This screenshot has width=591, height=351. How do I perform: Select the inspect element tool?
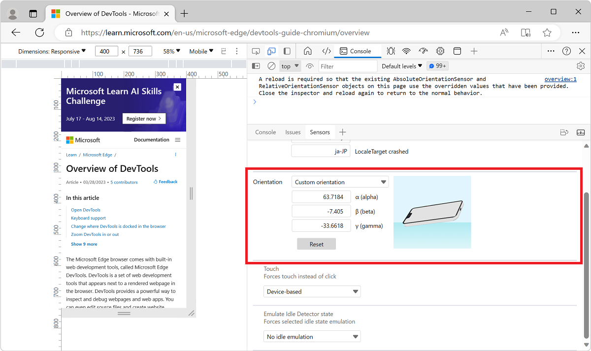pos(256,51)
